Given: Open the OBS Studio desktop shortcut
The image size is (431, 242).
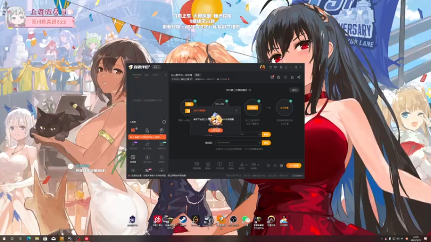Looking at the screenshot, I should click(x=233, y=220).
